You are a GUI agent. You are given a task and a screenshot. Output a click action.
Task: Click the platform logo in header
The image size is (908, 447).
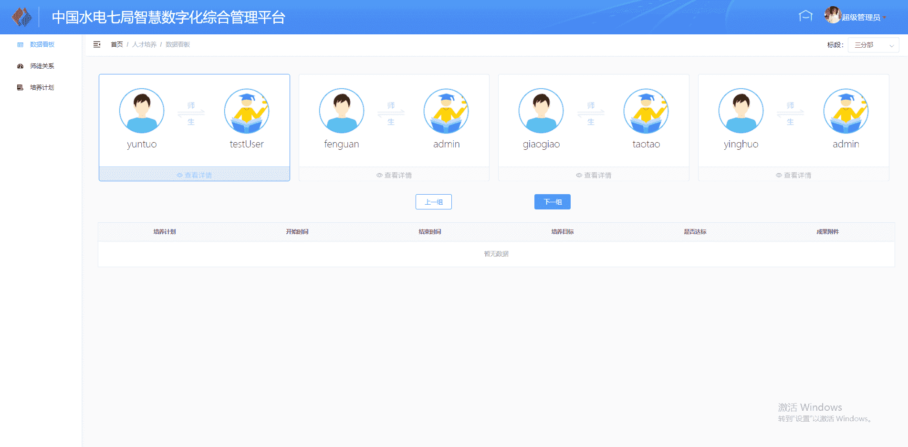[21, 17]
